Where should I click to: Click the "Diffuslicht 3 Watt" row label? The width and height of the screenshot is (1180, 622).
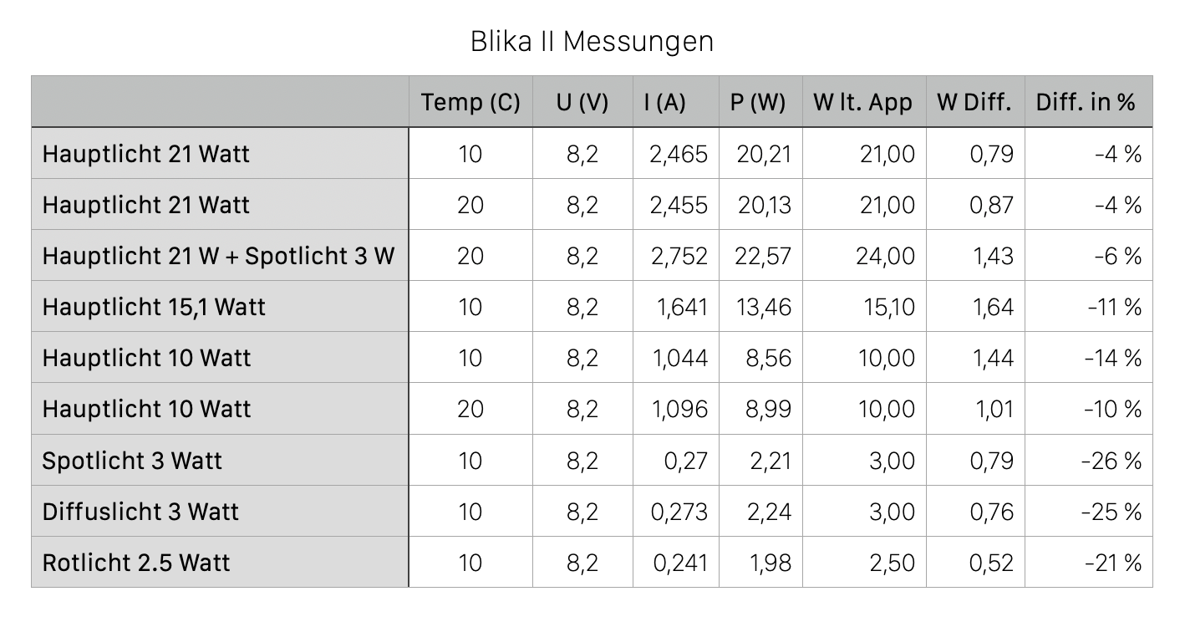point(140,512)
